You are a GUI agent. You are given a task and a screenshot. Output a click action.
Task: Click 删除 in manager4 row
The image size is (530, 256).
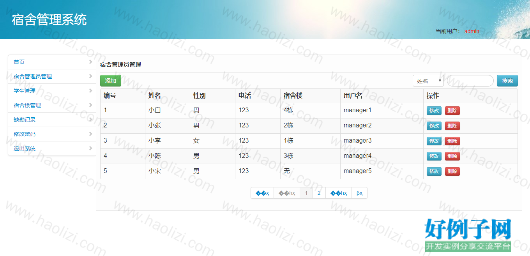(x=452, y=156)
